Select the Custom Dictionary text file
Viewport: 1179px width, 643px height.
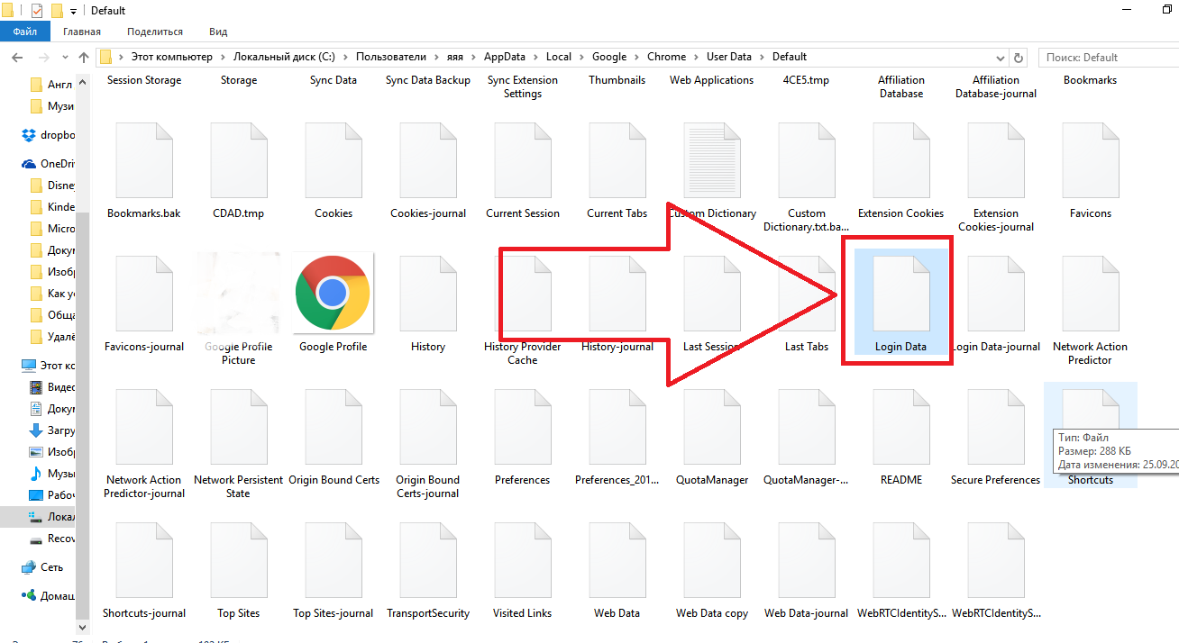[712, 162]
